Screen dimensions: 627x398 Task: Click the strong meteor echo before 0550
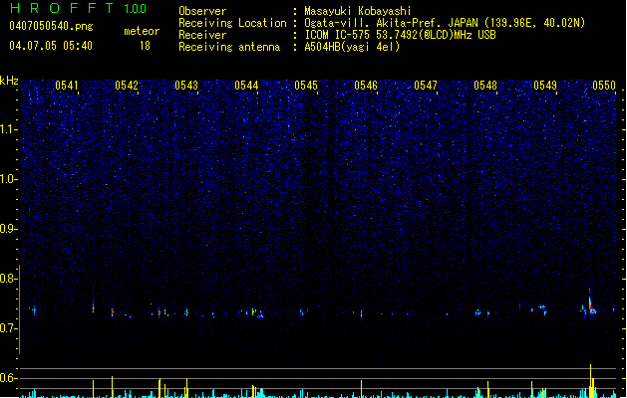coord(590,304)
